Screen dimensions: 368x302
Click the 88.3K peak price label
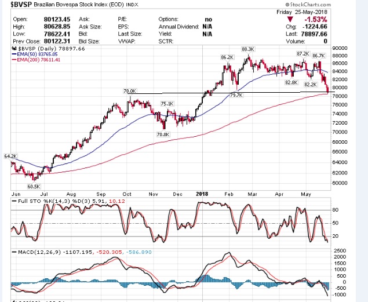[248, 49]
